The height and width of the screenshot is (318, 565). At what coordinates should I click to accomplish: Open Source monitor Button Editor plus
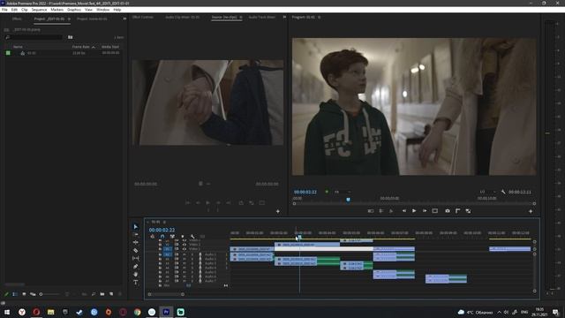278,211
